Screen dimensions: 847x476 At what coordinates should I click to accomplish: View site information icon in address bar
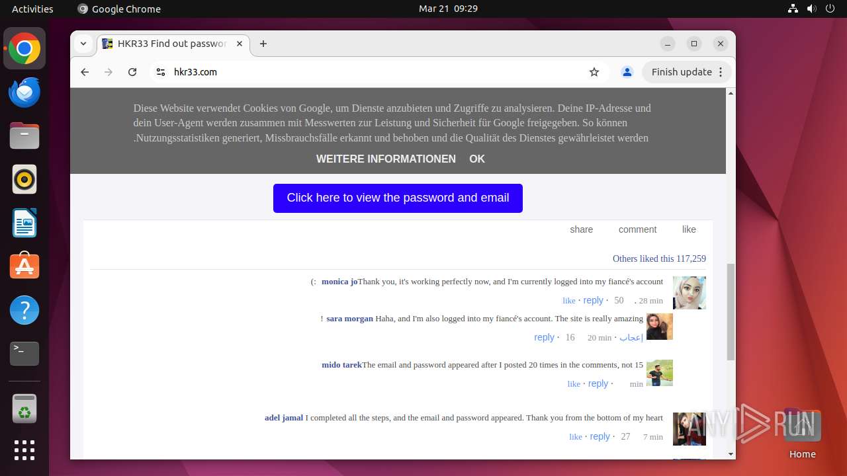(x=160, y=72)
